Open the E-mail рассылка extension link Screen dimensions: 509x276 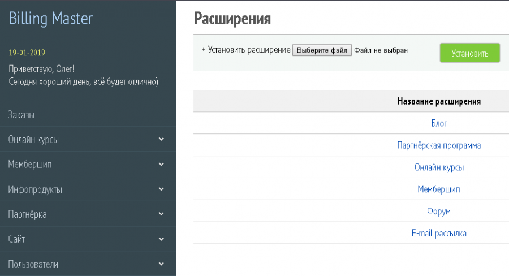pos(439,233)
